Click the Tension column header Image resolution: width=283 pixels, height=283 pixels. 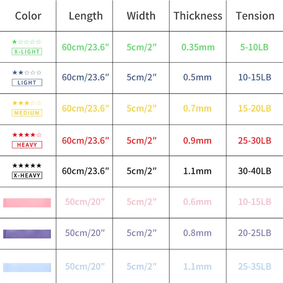[255, 16]
